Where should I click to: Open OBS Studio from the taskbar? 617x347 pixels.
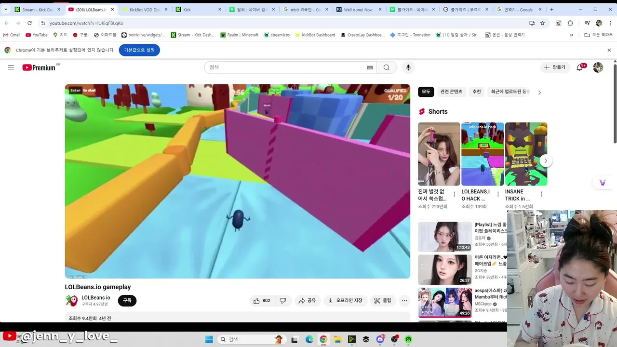point(394,339)
